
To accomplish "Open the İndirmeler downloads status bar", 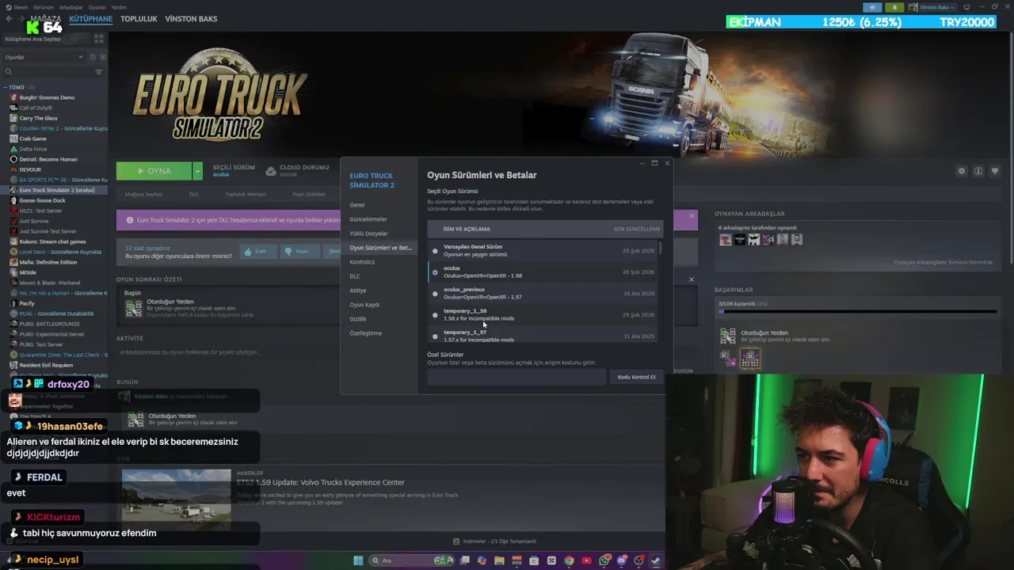I will [x=495, y=541].
